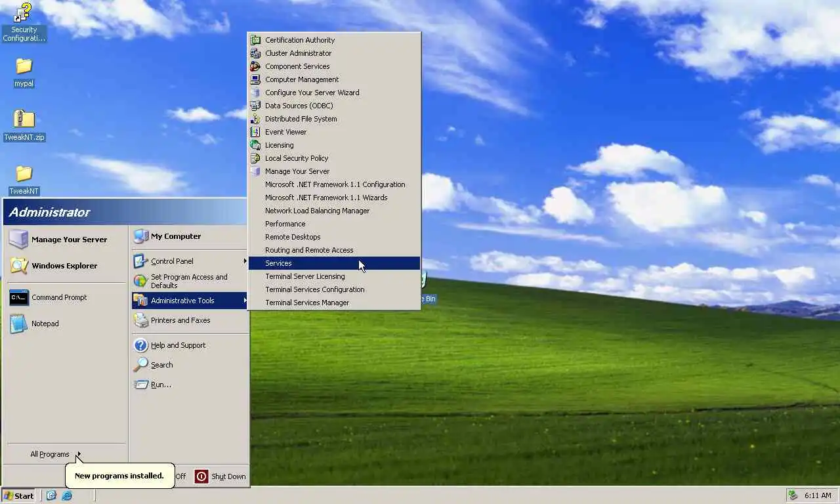Click the Notepad icon in Start menu

(18, 324)
